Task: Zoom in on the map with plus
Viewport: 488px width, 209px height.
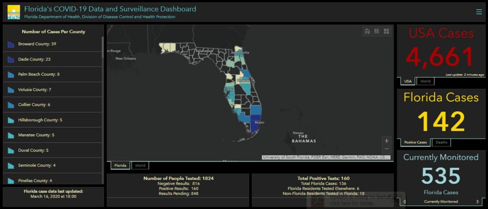Action: pos(386,141)
